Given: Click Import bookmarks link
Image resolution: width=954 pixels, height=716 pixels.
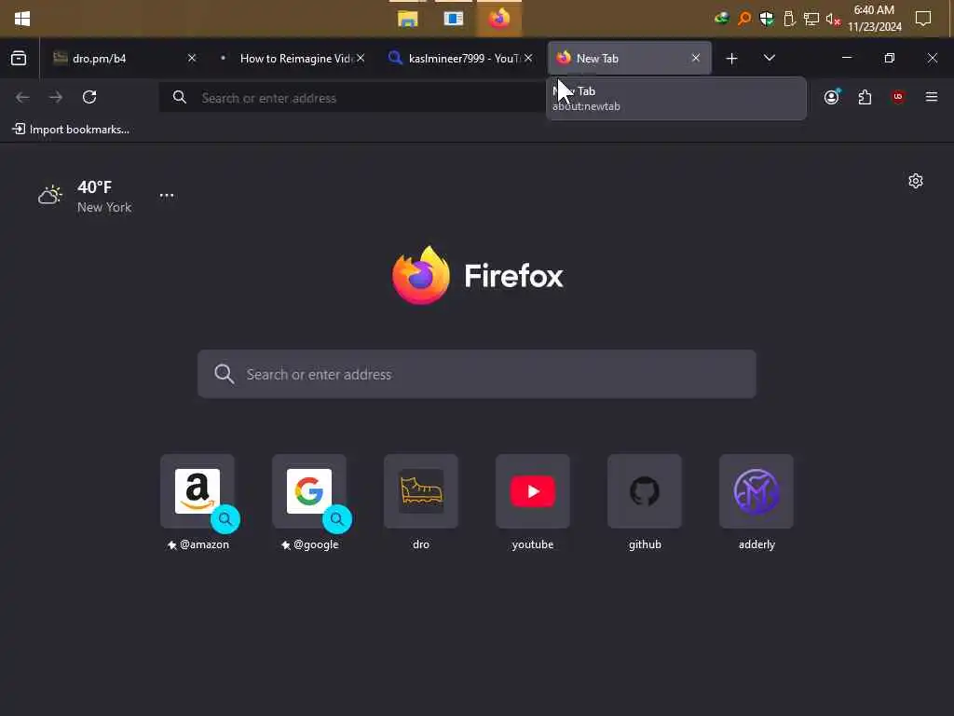Looking at the screenshot, I should click(71, 129).
